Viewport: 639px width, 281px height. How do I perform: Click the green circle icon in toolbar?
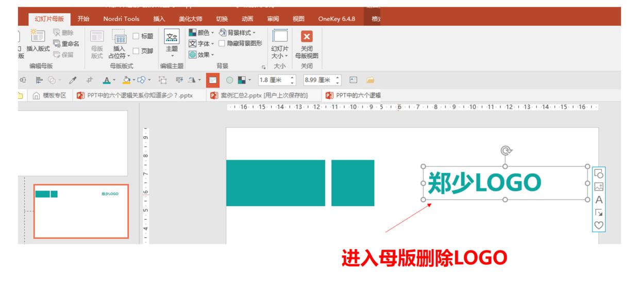click(230, 80)
